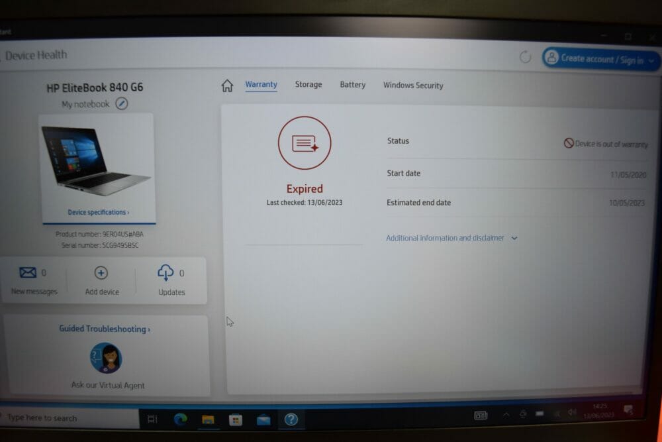Open the Create account / Sign in dropdown arrow

[x=651, y=61]
